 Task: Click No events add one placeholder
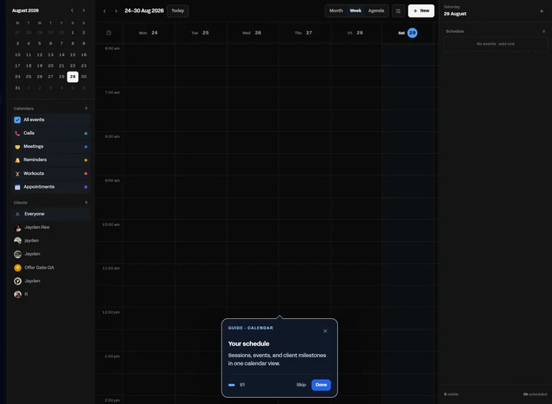[495, 44]
